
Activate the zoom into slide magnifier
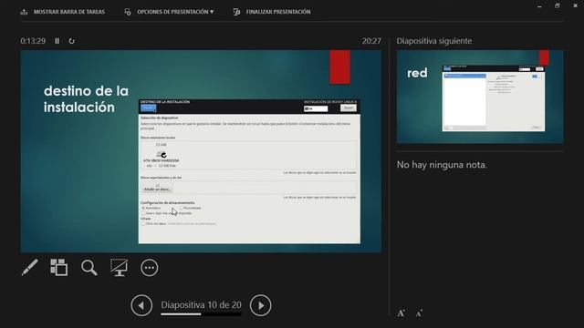point(89,267)
